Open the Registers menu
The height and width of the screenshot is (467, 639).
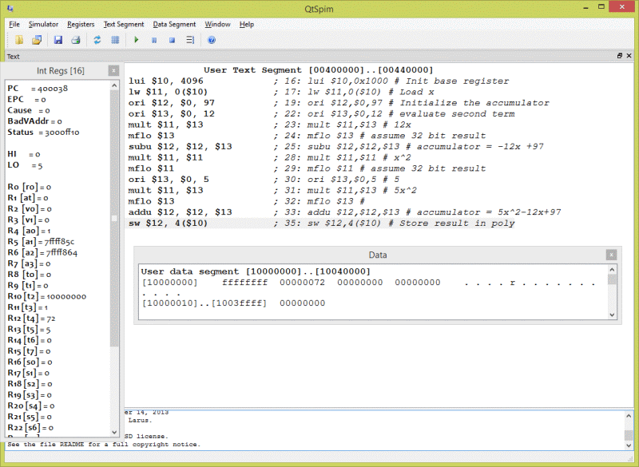(x=81, y=25)
